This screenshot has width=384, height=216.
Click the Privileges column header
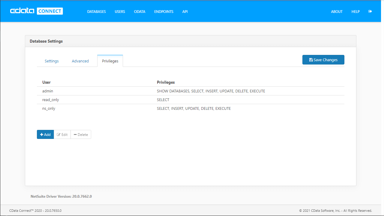point(166,82)
